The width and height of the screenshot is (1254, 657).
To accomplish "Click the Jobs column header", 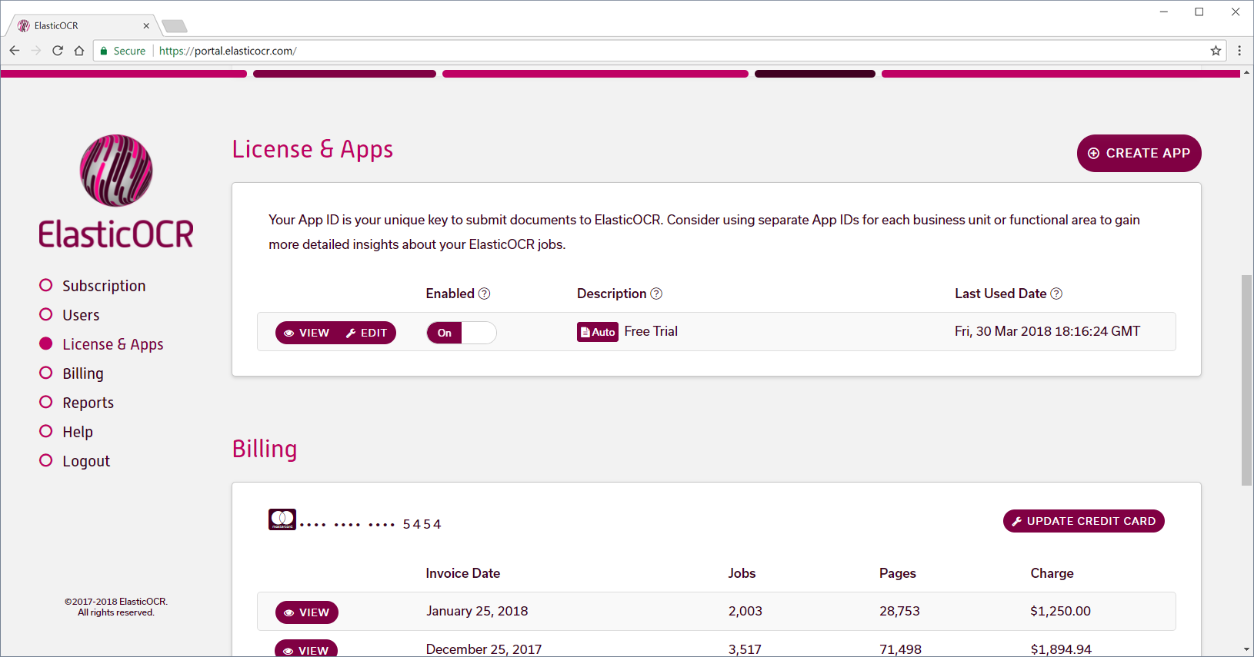I will (x=742, y=573).
